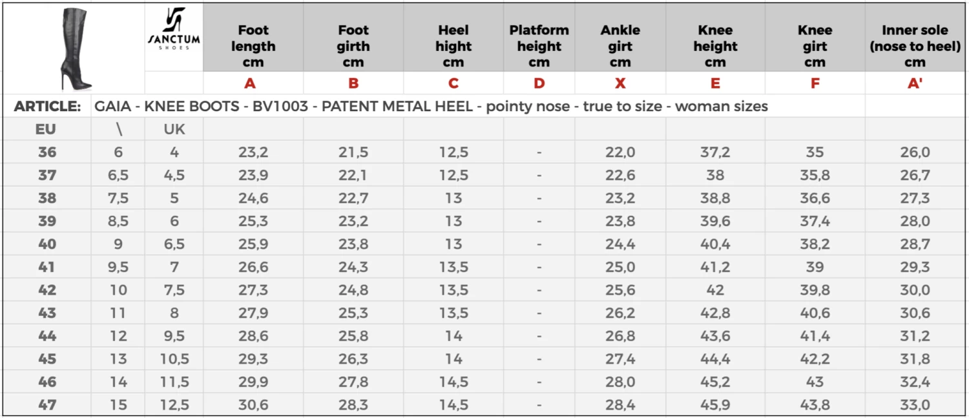Viewport: 969px width, 418px height.
Task: Click the Sanctum Shoes logo
Action: pos(174,30)
